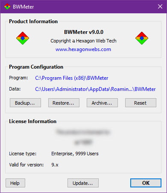The height and width of the screenshot is (193, 167).
Task: Open the Program Files (x86)\BWMeter folder link
Action: click(72, 78)
